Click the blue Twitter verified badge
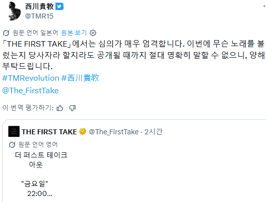 (x=60, y=7)
